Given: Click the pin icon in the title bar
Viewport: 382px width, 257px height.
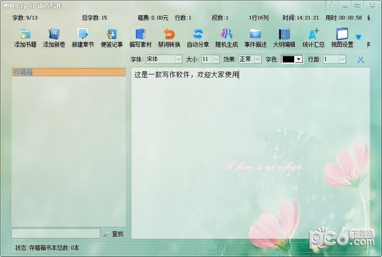Looking at the screenshot, I should 332,4.
